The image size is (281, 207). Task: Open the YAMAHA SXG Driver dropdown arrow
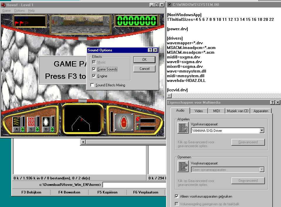click(262, 131)
